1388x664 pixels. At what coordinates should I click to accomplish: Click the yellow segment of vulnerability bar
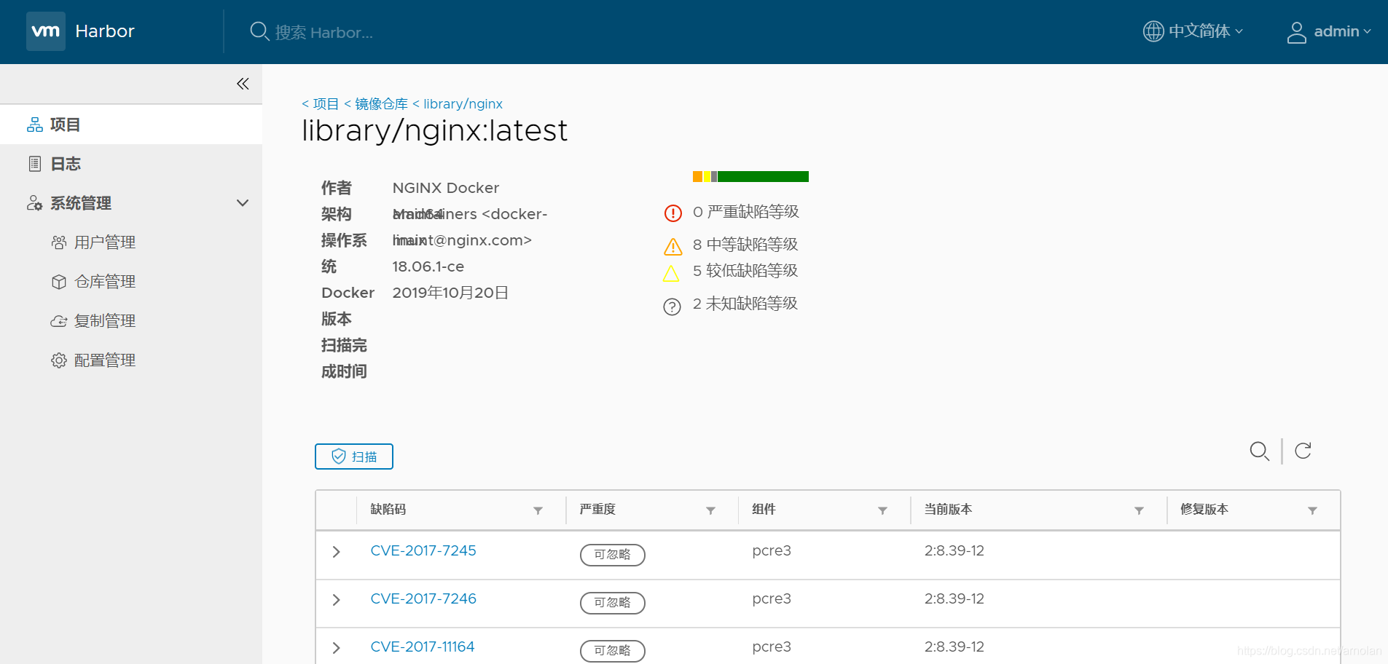(707, 176)
